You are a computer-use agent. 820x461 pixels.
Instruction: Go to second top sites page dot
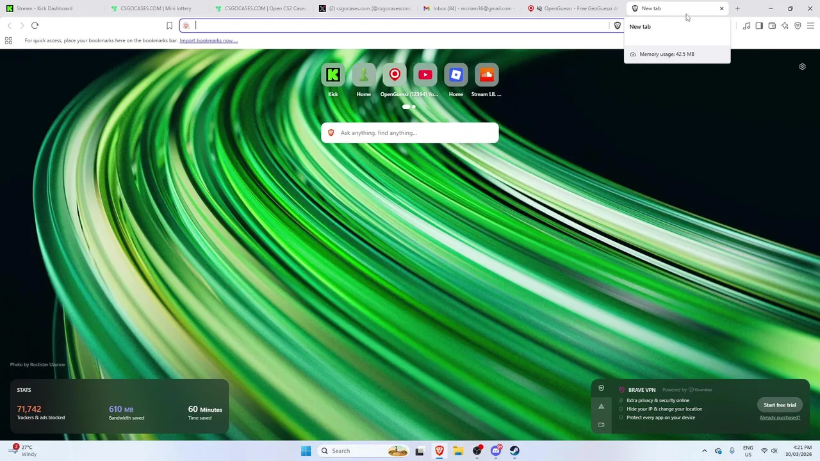414,107
